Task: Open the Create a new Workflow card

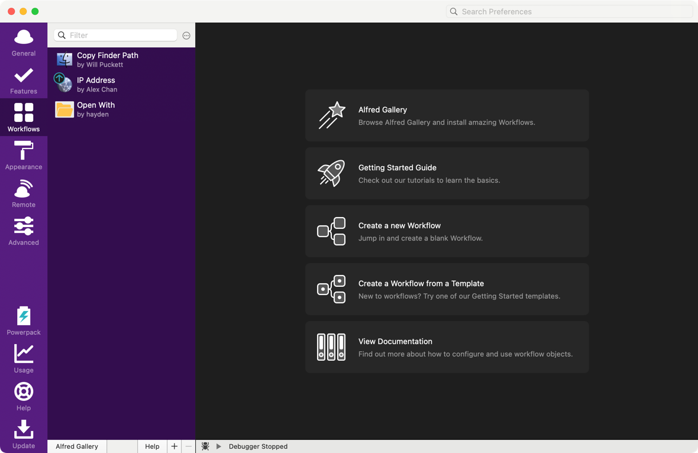Action: tap(447, 231)
